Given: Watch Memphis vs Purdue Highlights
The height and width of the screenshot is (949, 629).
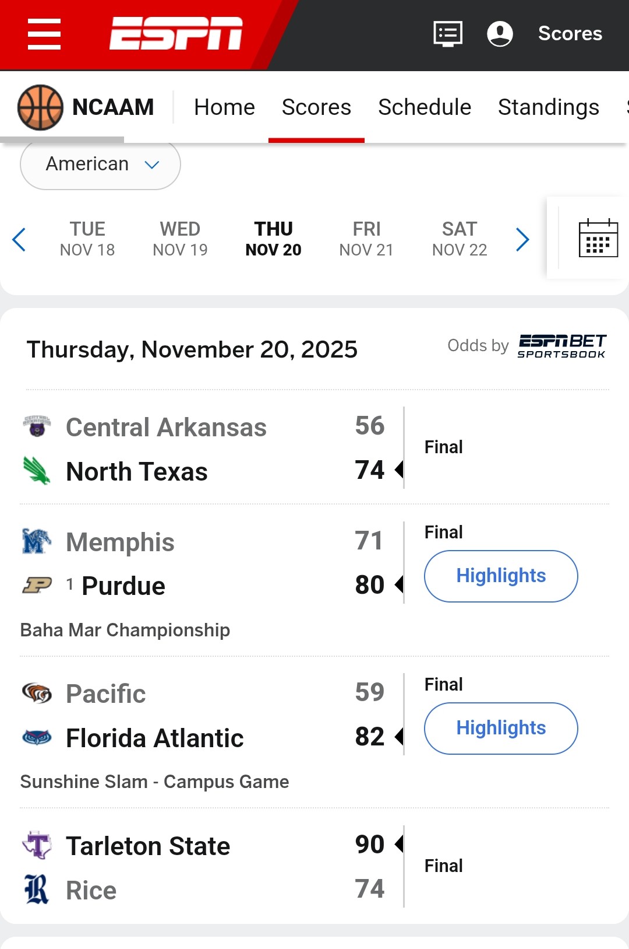Looking at the screenshot, I should click(501, 576).
